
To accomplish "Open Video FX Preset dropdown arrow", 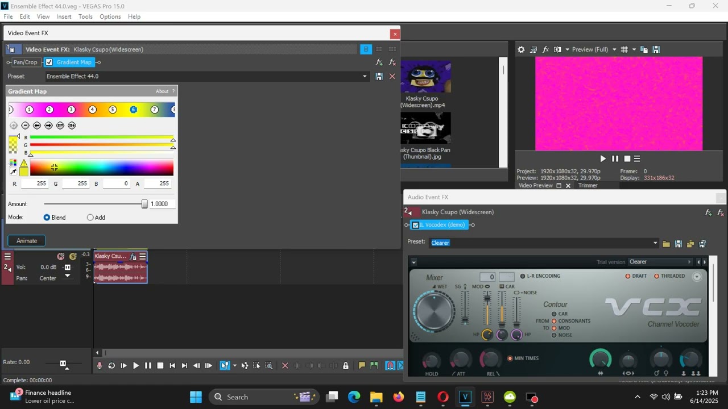I will pyautogui.click(x=365, y=76).
